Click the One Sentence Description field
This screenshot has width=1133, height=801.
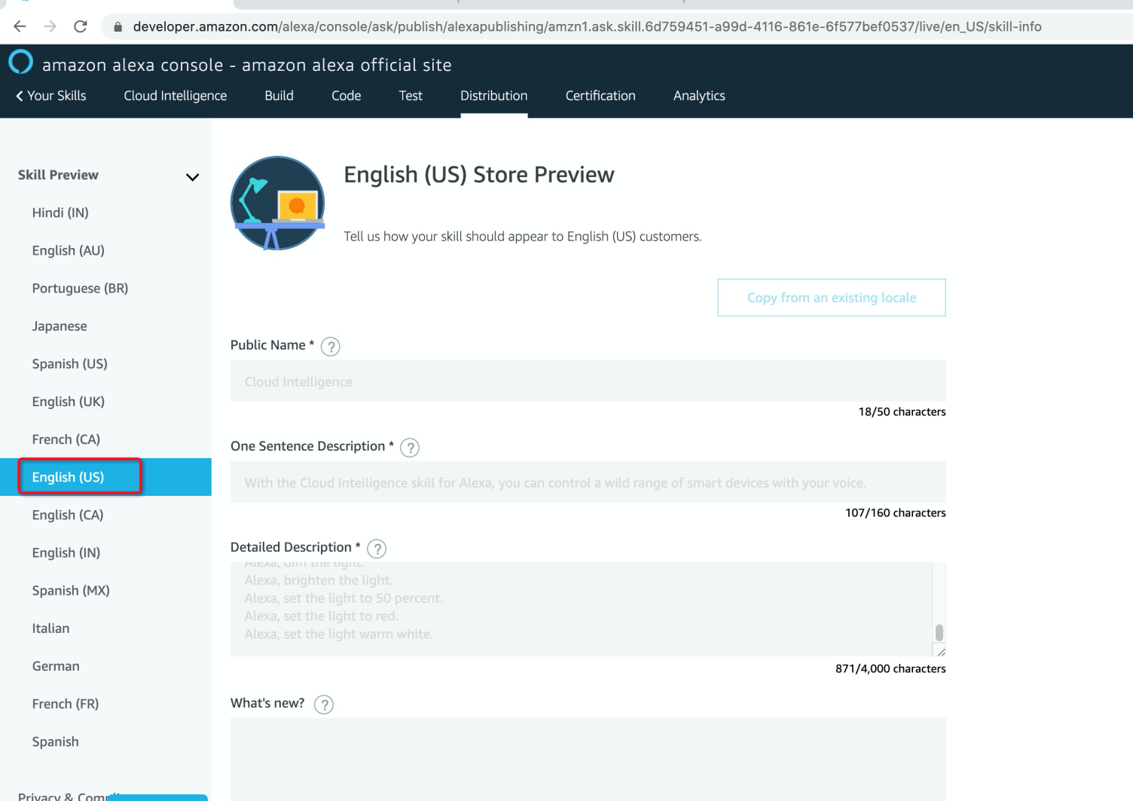click(588, 482)
